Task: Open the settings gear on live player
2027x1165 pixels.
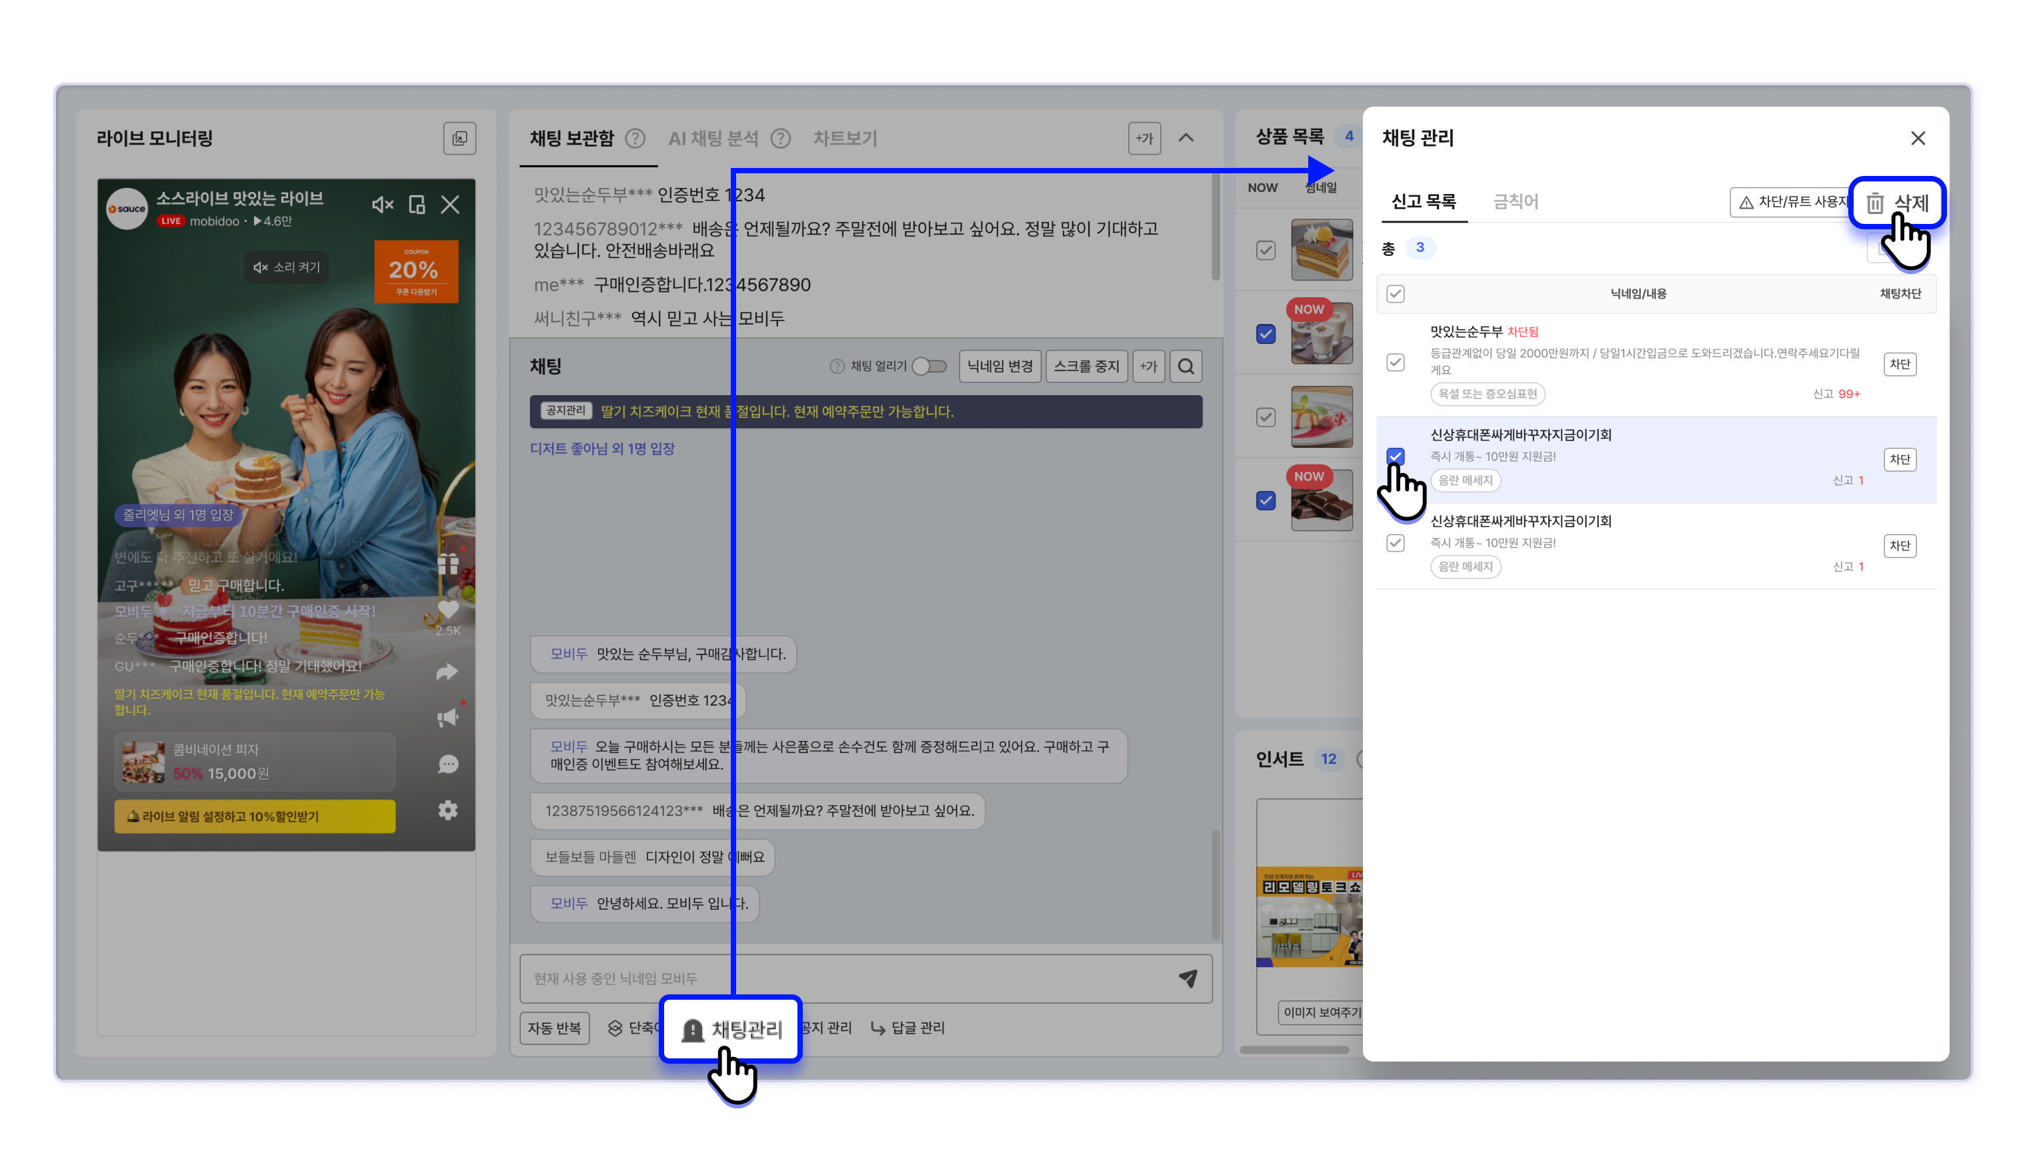Action: [447, 810]
